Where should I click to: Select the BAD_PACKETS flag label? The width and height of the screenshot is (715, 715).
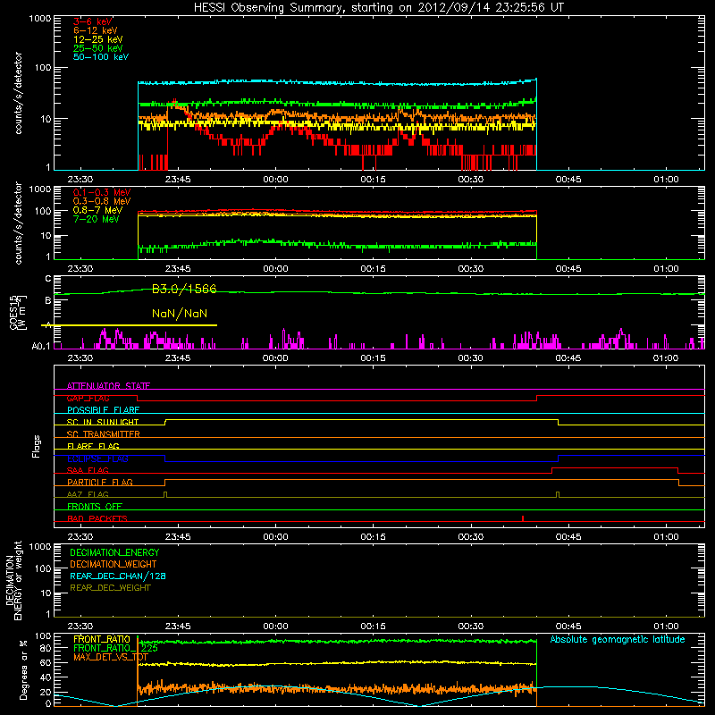click(x=97, y=518)
